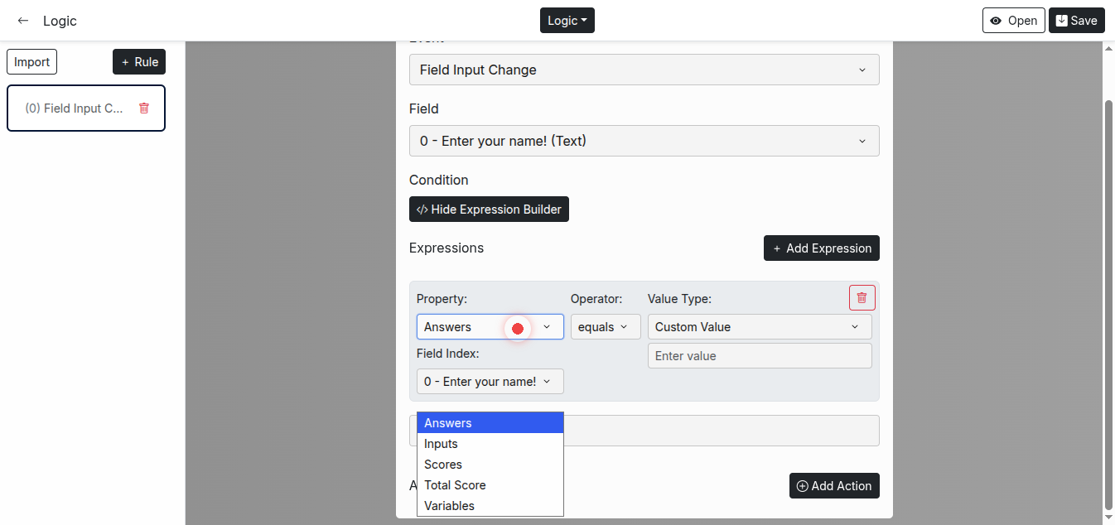
Task: Click the Enter value input field
Action: click(759, 356)
